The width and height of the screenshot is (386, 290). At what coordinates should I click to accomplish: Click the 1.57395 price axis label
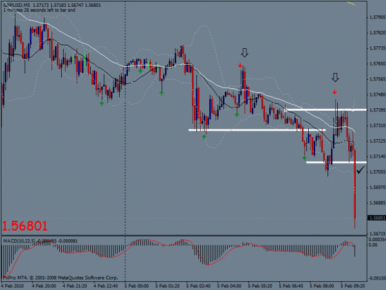tap(377, 110)
